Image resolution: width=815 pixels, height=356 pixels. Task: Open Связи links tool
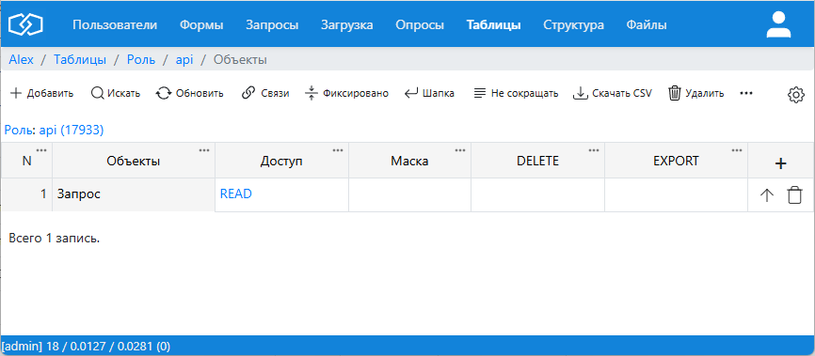point(265,93)
